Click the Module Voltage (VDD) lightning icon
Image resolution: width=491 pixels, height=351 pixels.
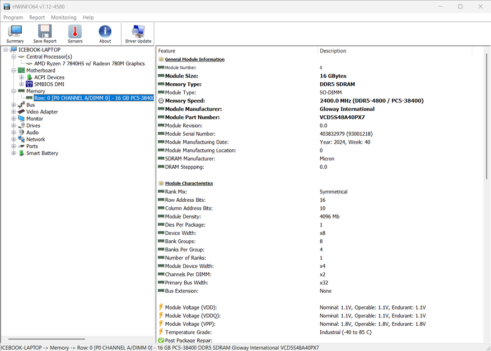(161, 307)
